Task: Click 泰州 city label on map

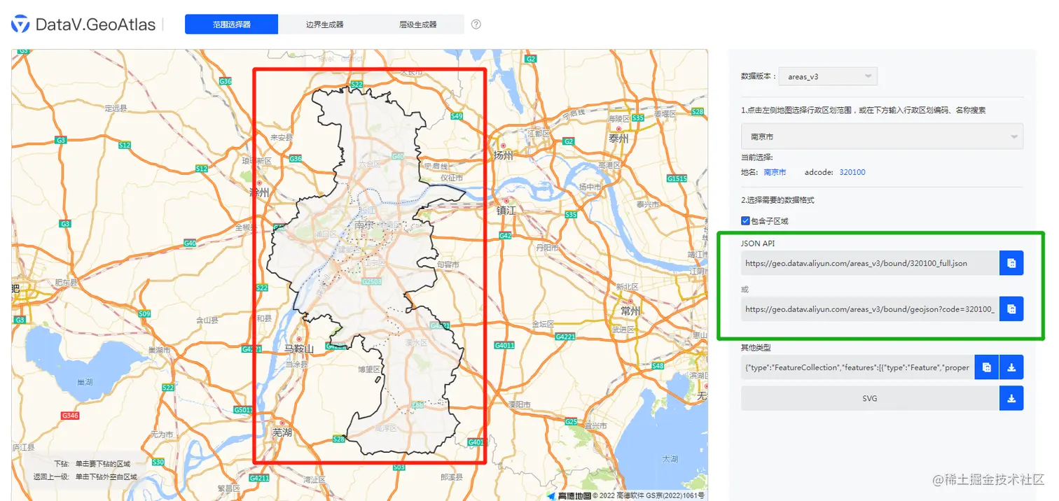Action: [618, 139]
